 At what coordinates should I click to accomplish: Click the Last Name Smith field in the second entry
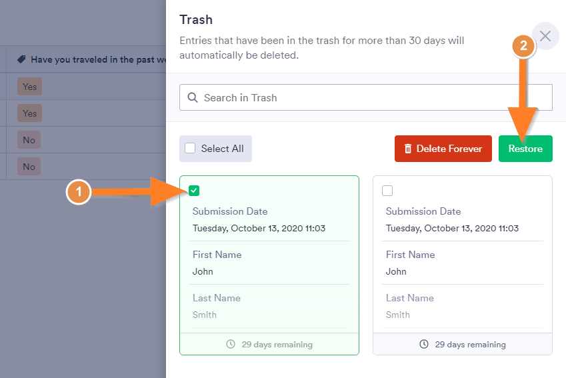coord(397,315)
